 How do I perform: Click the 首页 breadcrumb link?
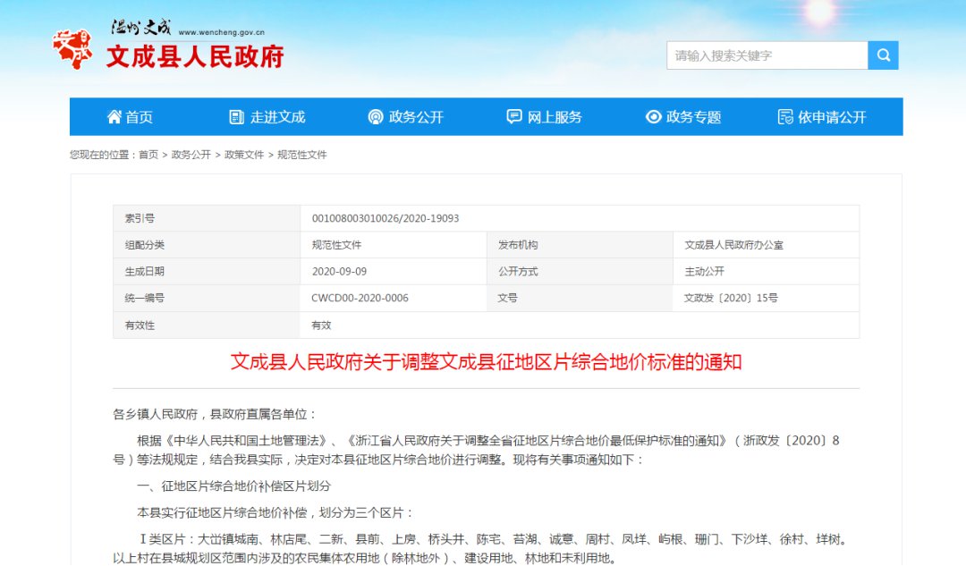click(x=148, y=155)
